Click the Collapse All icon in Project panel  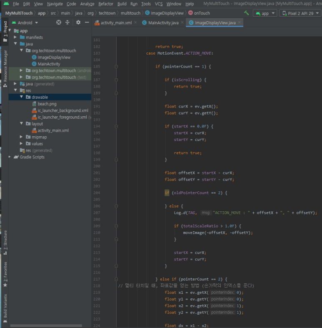tap(67, 23)
